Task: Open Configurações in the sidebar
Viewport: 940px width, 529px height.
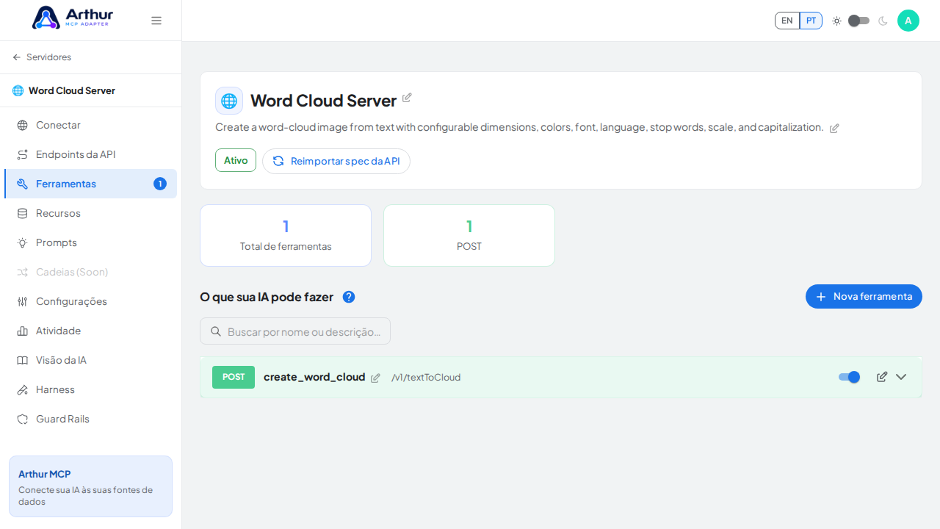Action: [x=90, y=301]
